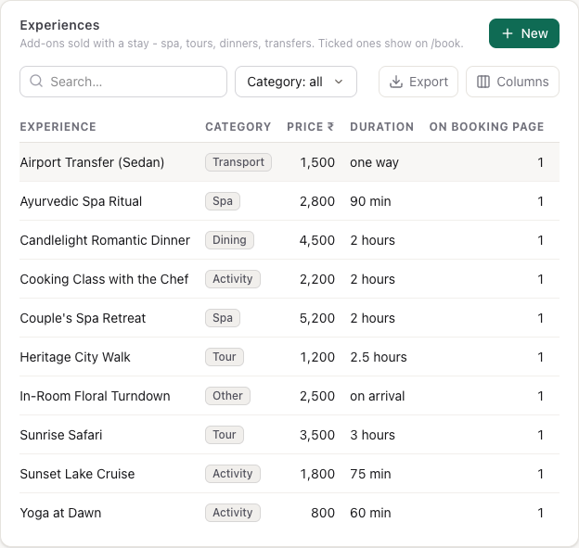Sort by CATEGORY column header
This screenshot has width=579, height=548.
coord(238,127)
